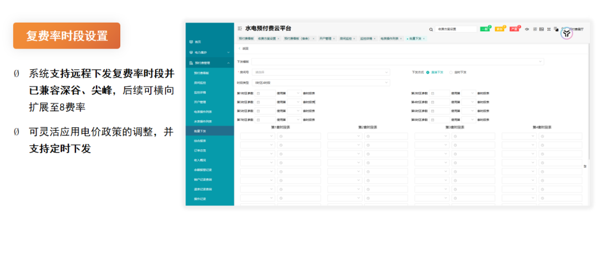Click the mute speaker icon in header
Image resolution: width=596 pixels, height=254 pixels.
pyautogui.click(x=527, y=29)
